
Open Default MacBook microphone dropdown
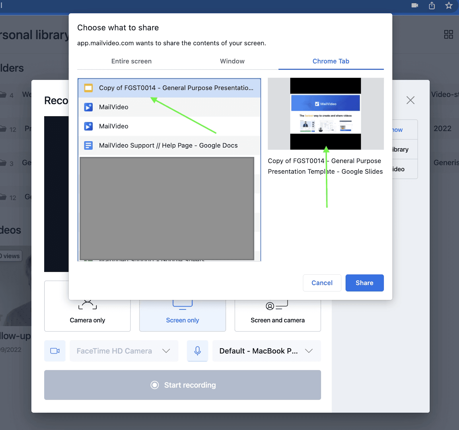click(267, 351)
